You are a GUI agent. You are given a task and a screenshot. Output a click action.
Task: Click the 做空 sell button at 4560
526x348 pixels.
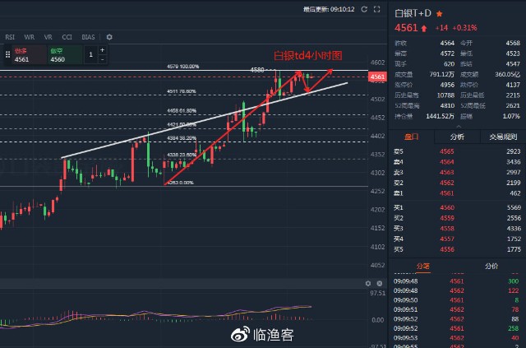click(65, 55)
